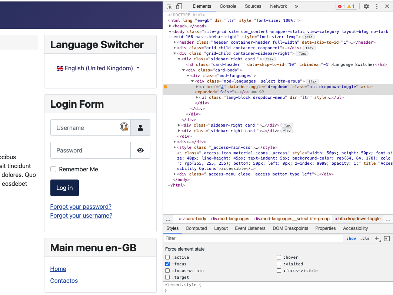Screen dimensions: 393x295
Task: Expand the header container-header node
Action: tap(175, 42)
